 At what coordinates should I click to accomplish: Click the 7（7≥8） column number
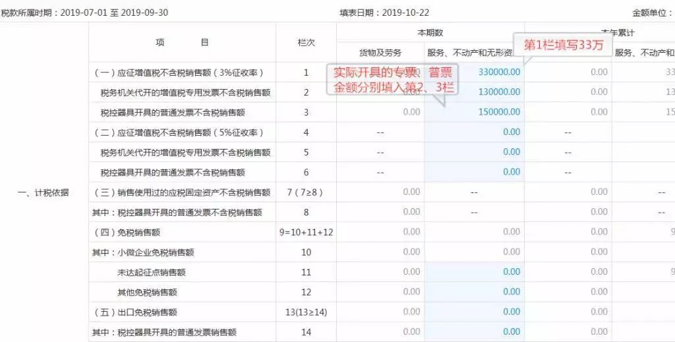point(305,192)
